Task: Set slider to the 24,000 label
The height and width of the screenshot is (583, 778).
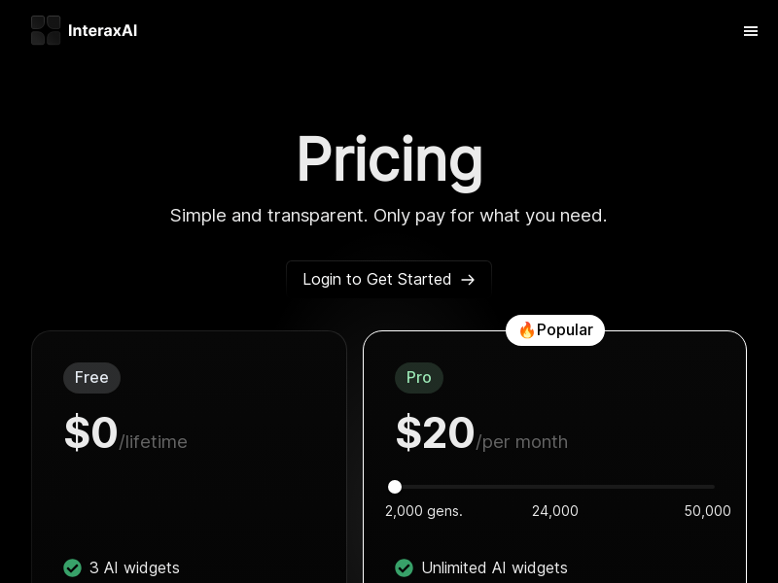Action: (554, 511)
